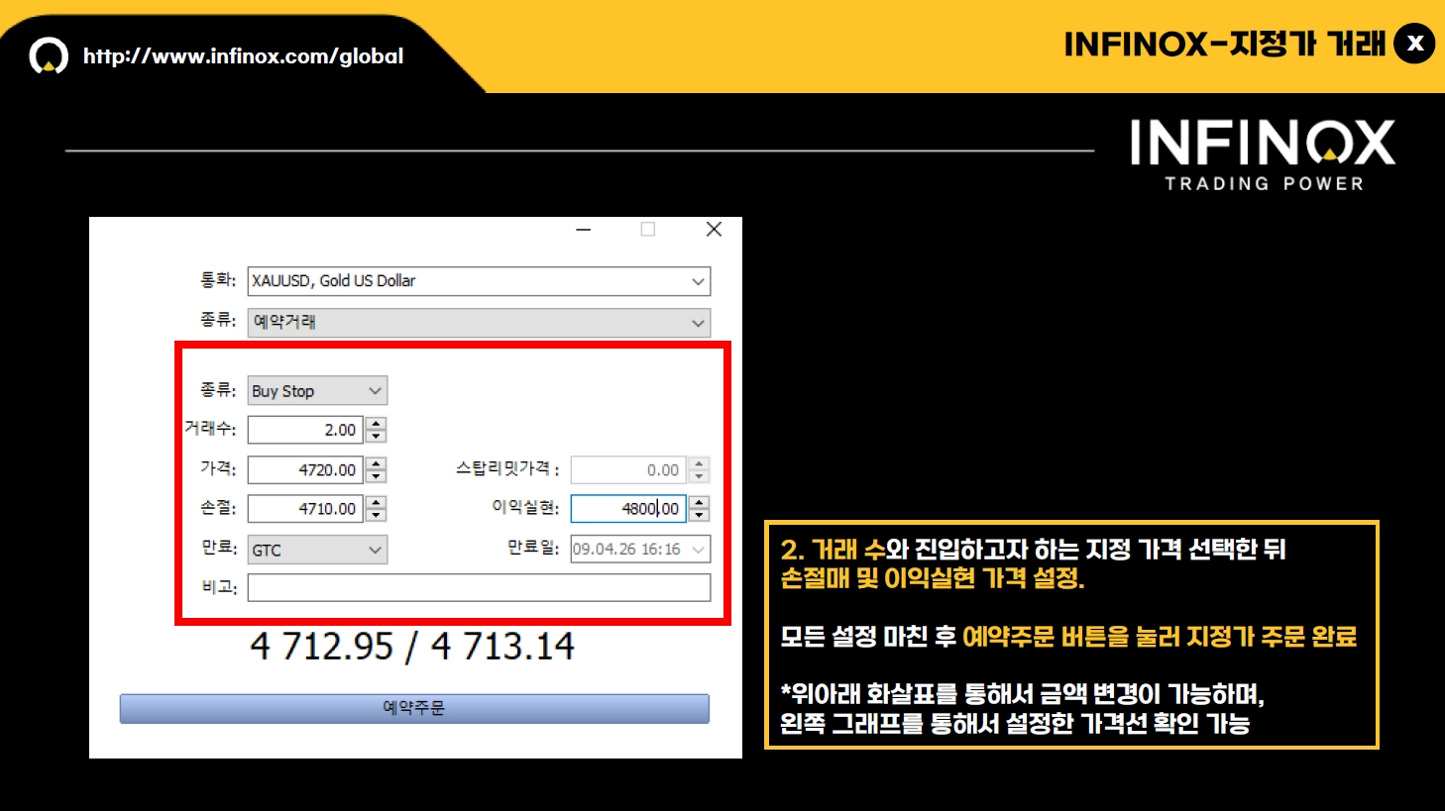
Task: Click the round Infinox logo icon
Action: 49,56
